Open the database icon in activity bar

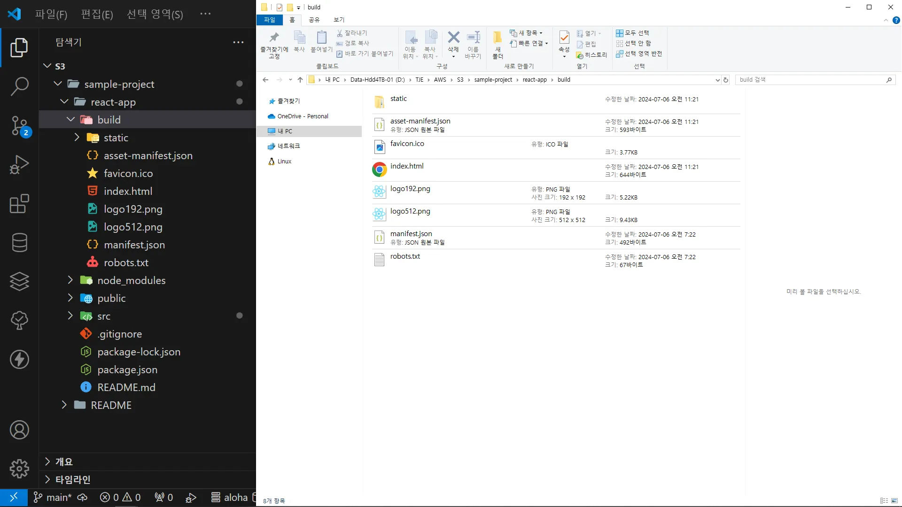pos(19,243)
